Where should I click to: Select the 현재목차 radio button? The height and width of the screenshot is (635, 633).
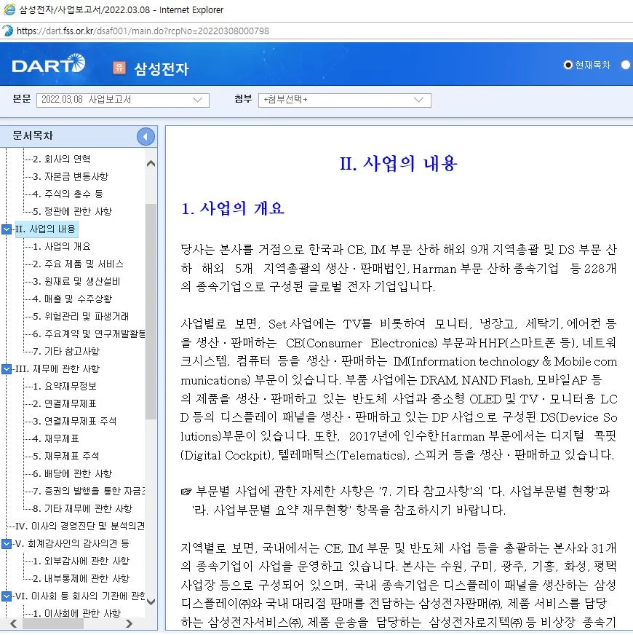pos(568,65)
